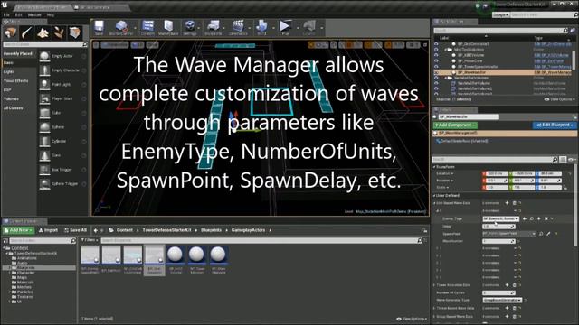Toggle visibility of BP_KillZVolume in outliner
Image resolution: width=579 pixels, height=325 pixels.
coord(436,55)
